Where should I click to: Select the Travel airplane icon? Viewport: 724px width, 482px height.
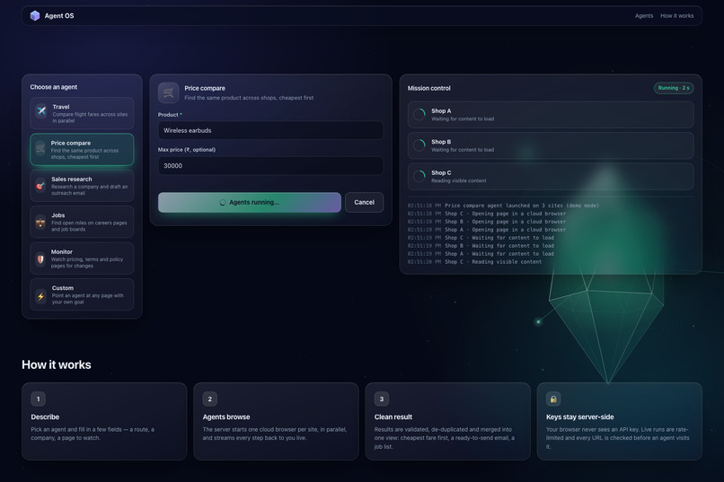click(x=41, y=110)
